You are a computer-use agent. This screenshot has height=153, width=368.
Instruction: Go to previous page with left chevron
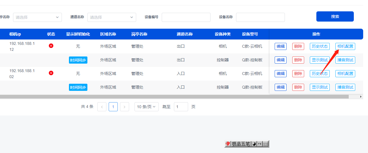[x=102, y=107]
